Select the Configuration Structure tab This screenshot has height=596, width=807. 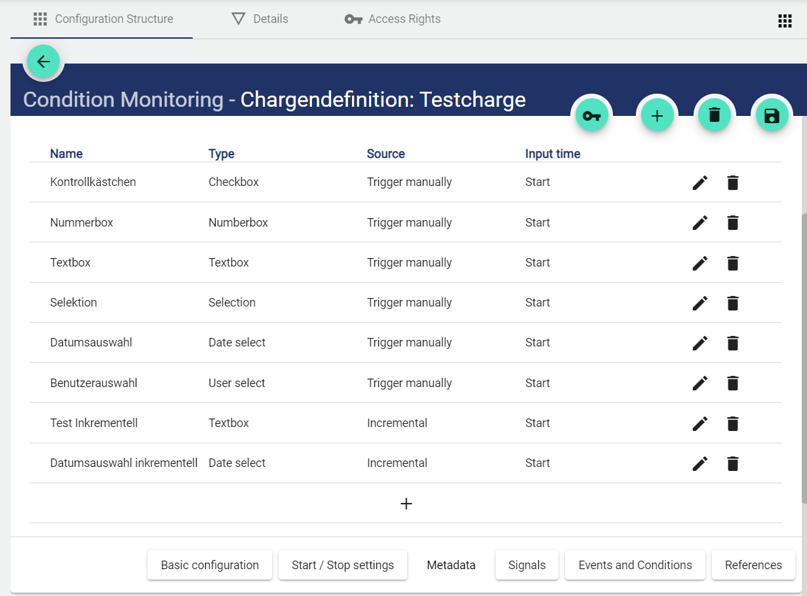pos(104,19)
